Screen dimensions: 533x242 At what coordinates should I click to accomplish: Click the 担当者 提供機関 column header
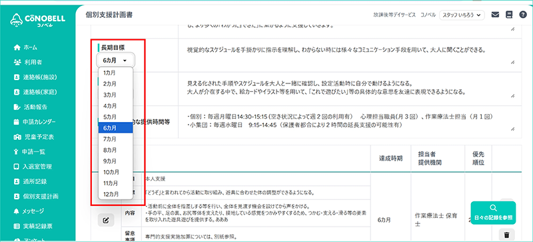point(438,159)
